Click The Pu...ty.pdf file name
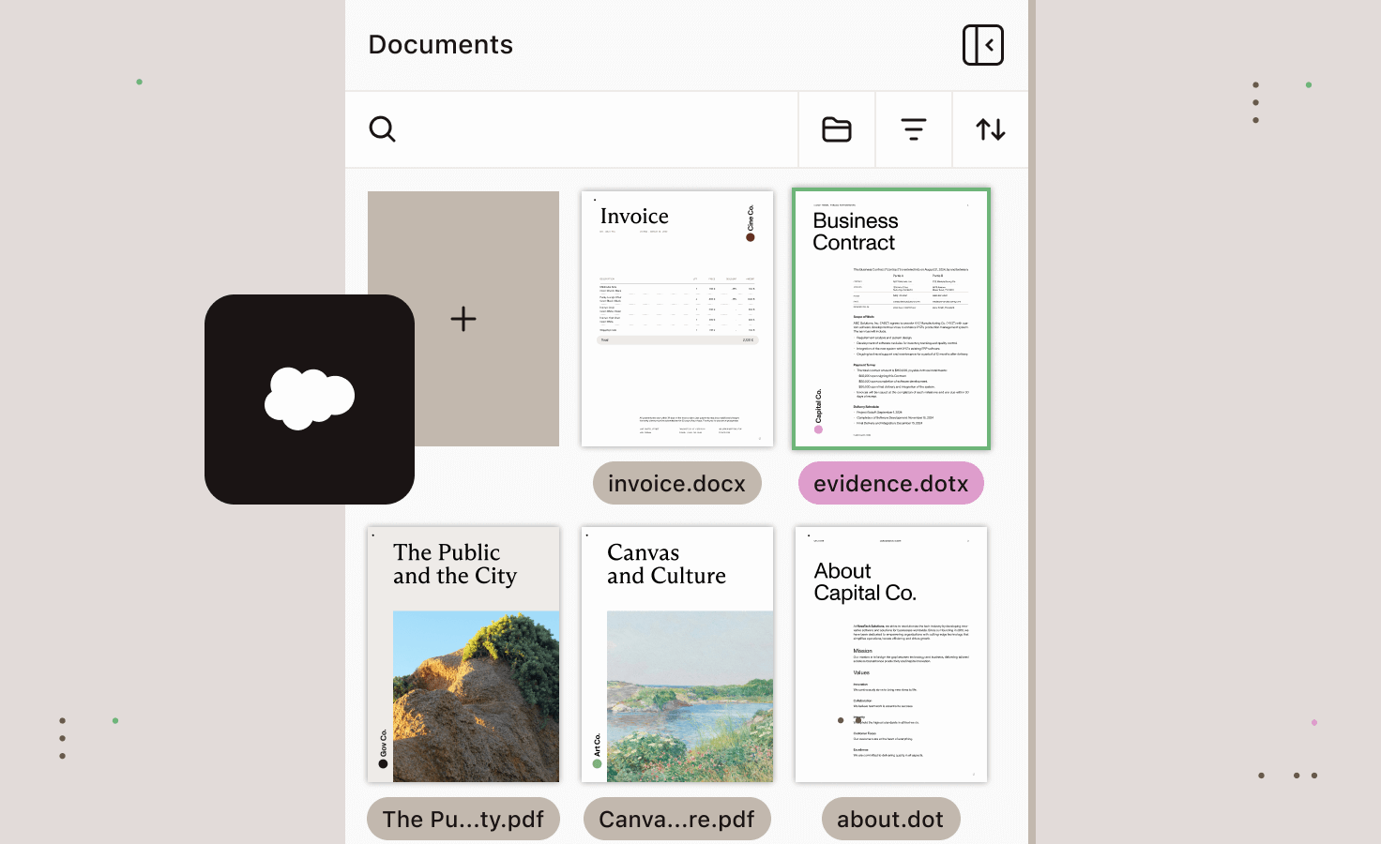Image resolution: width=1381 pixels, height=844 pixels. 463,819
